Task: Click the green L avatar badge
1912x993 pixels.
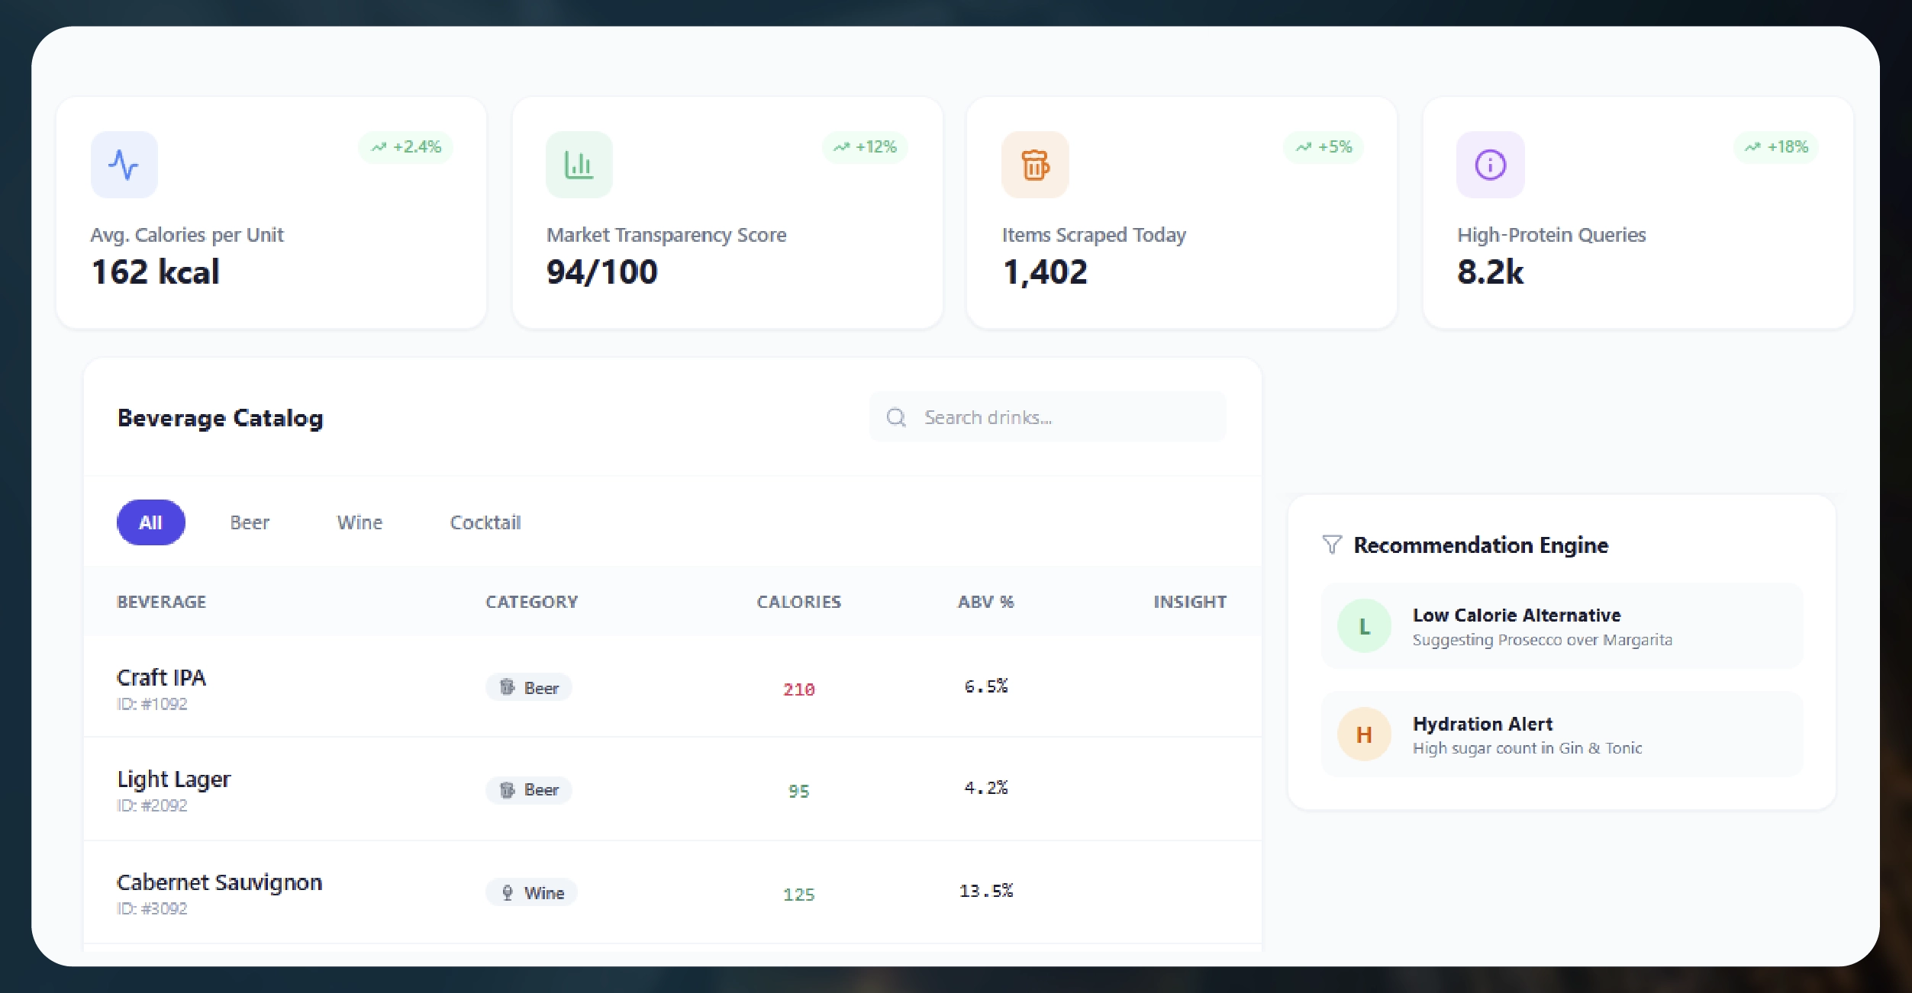Action: click(x=1364, y=626)
